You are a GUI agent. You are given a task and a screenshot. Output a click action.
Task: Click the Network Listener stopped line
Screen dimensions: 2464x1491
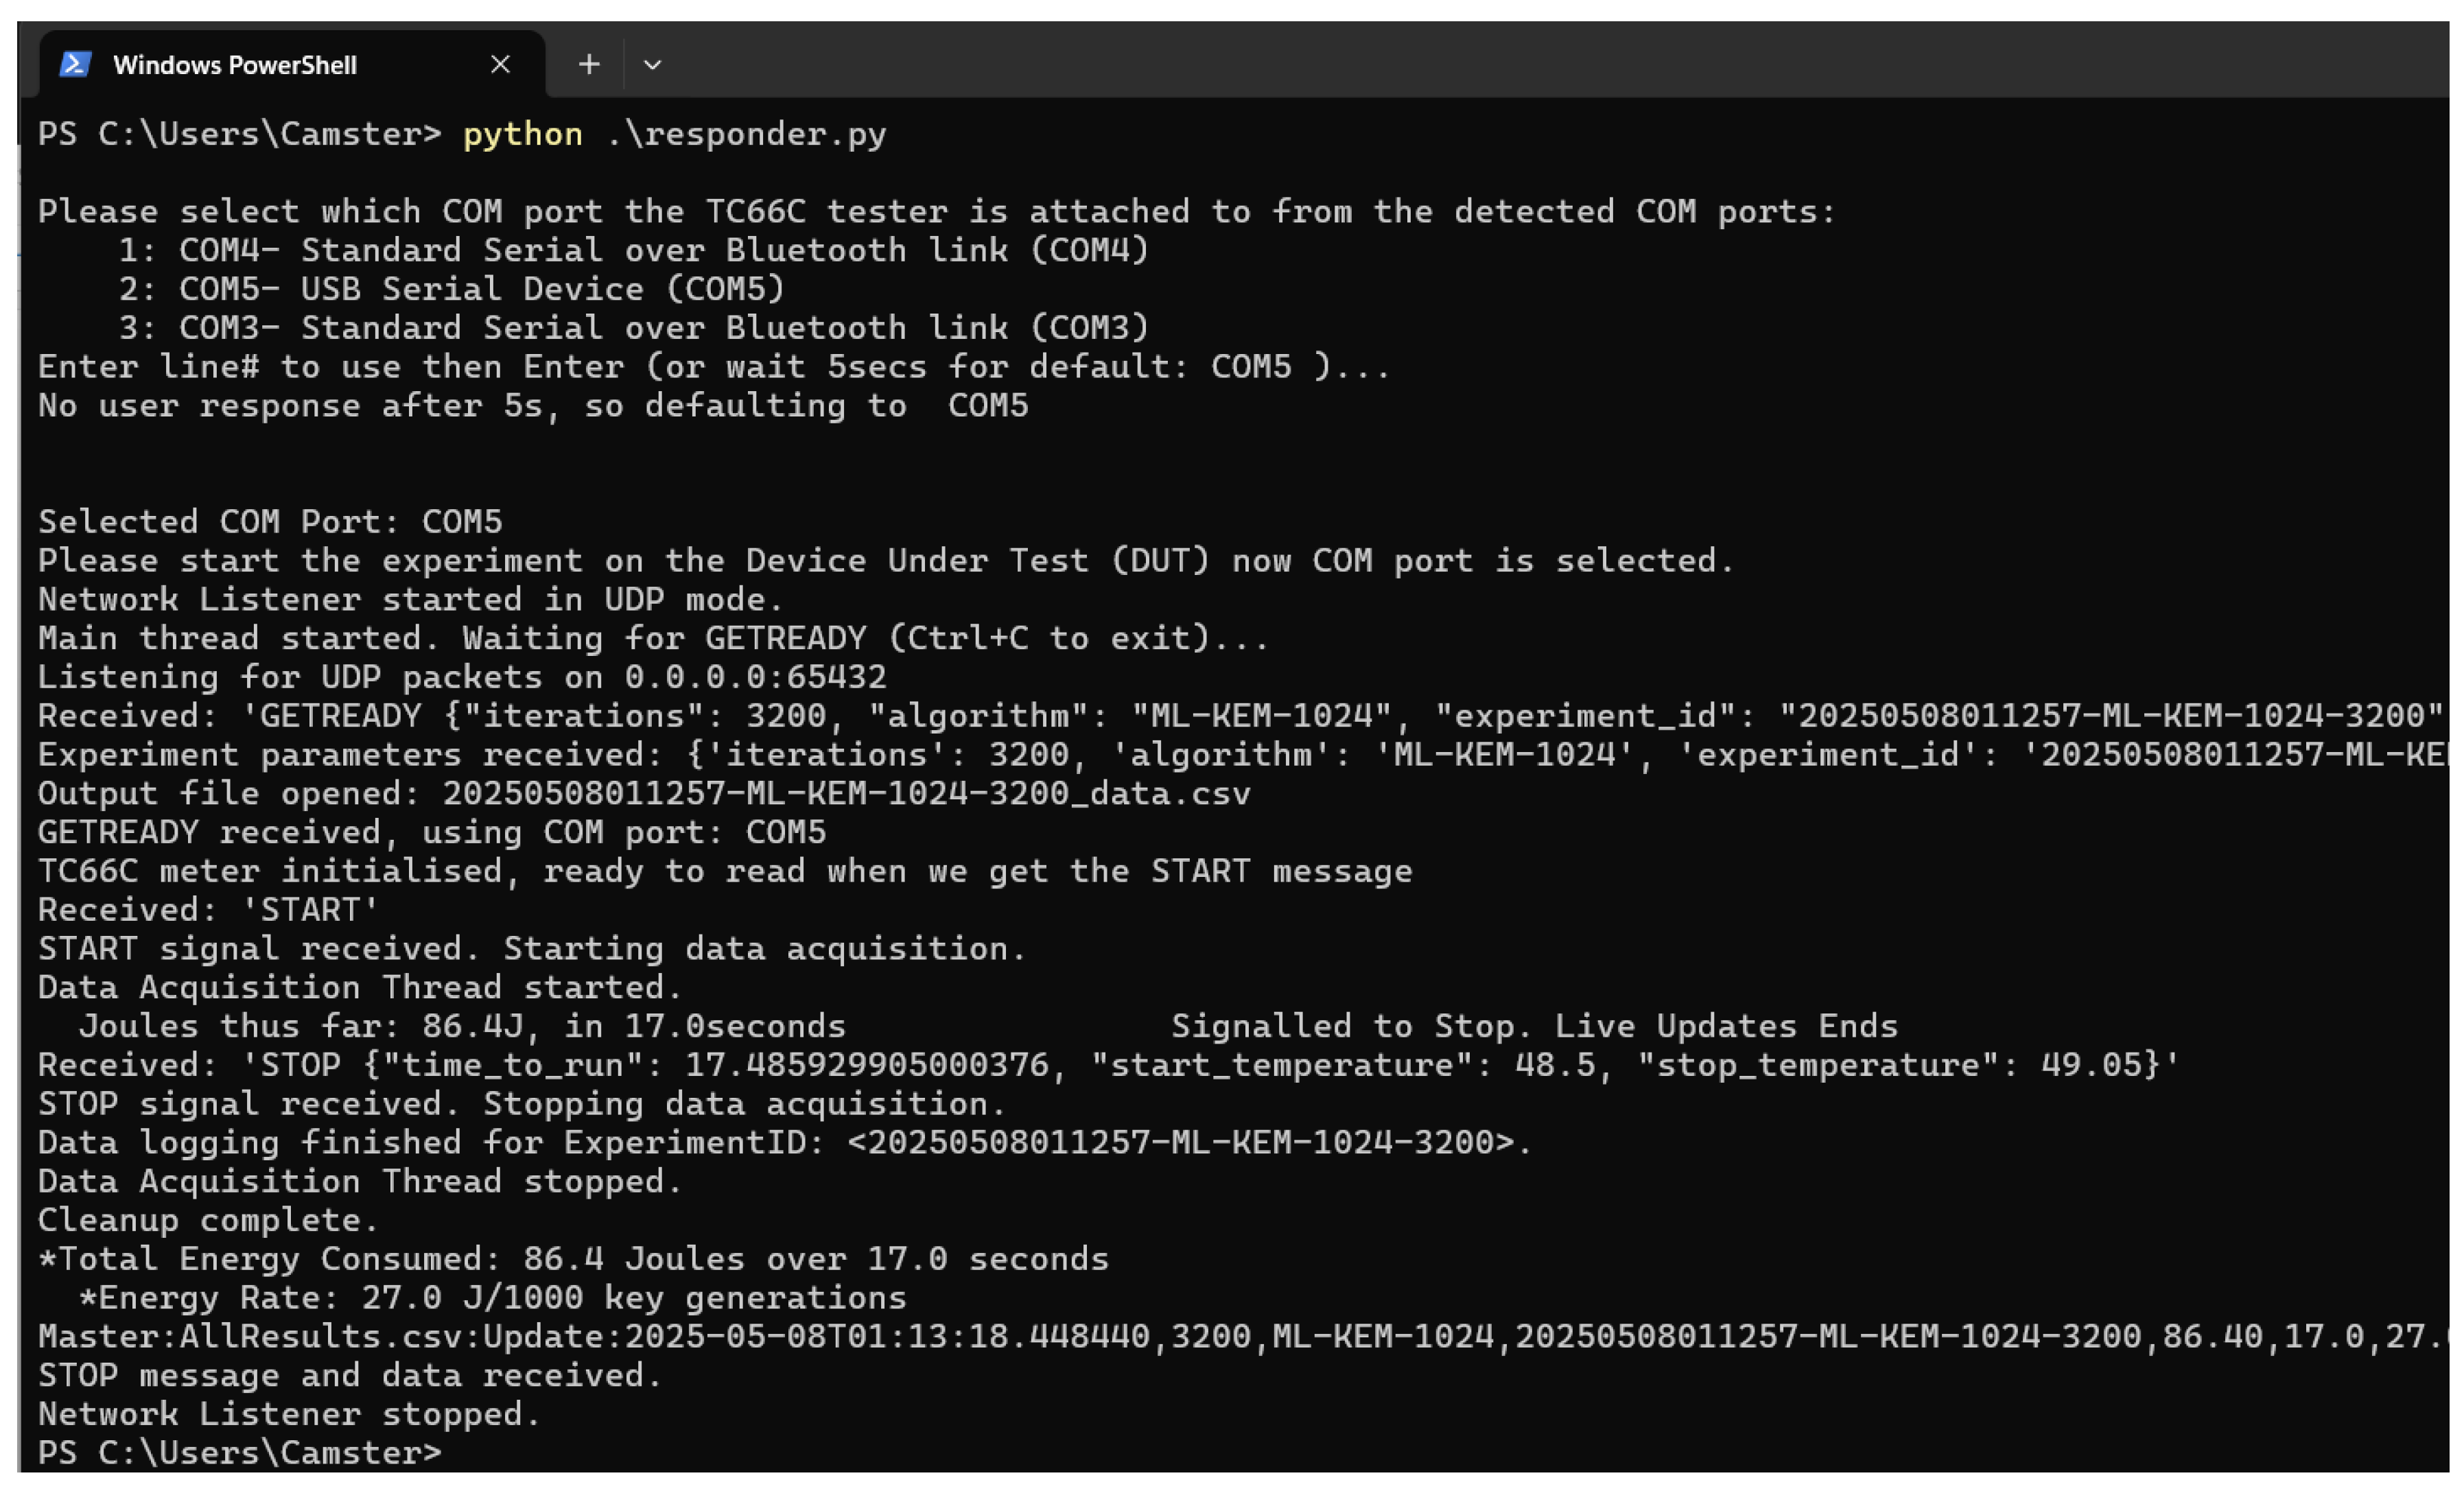pos(290,1414)
